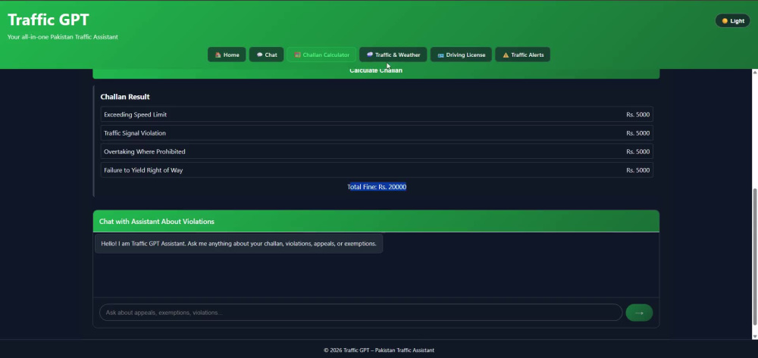Click the Overtaking Where Prohibited row
Screen dimensions: 758x358
(377, 151)
